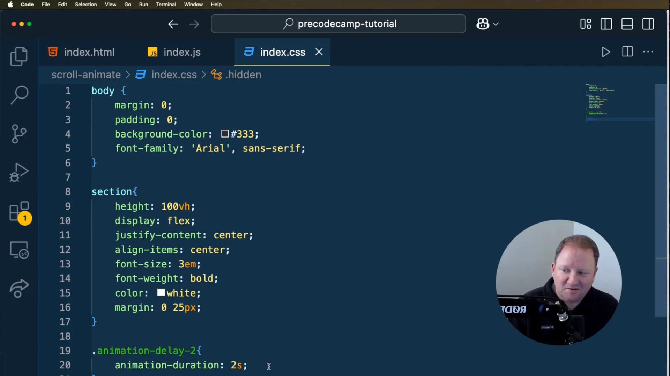Open the Copilot chat dropdown arrow

click(496, 24)
